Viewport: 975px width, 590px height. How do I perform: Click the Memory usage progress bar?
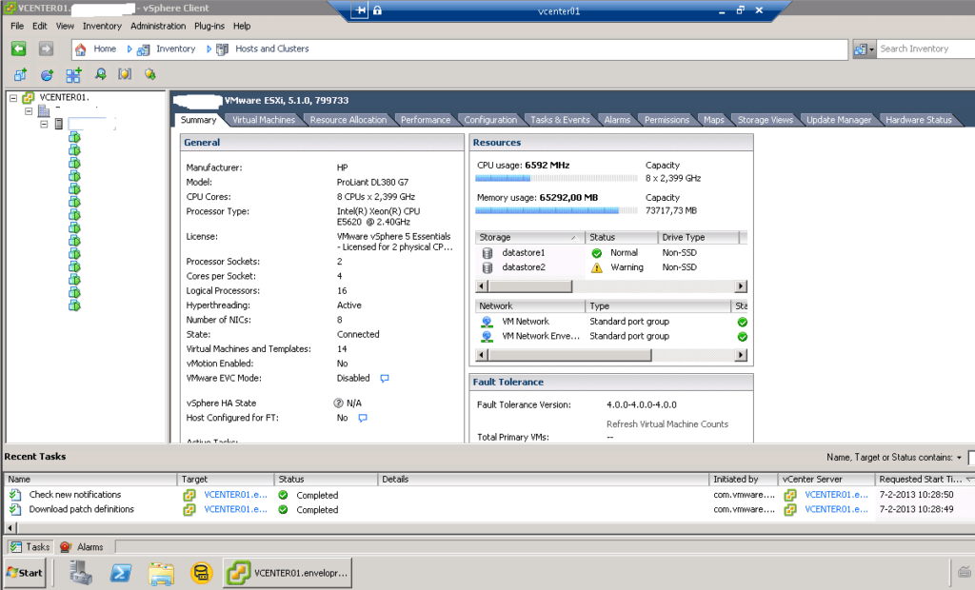556,210
